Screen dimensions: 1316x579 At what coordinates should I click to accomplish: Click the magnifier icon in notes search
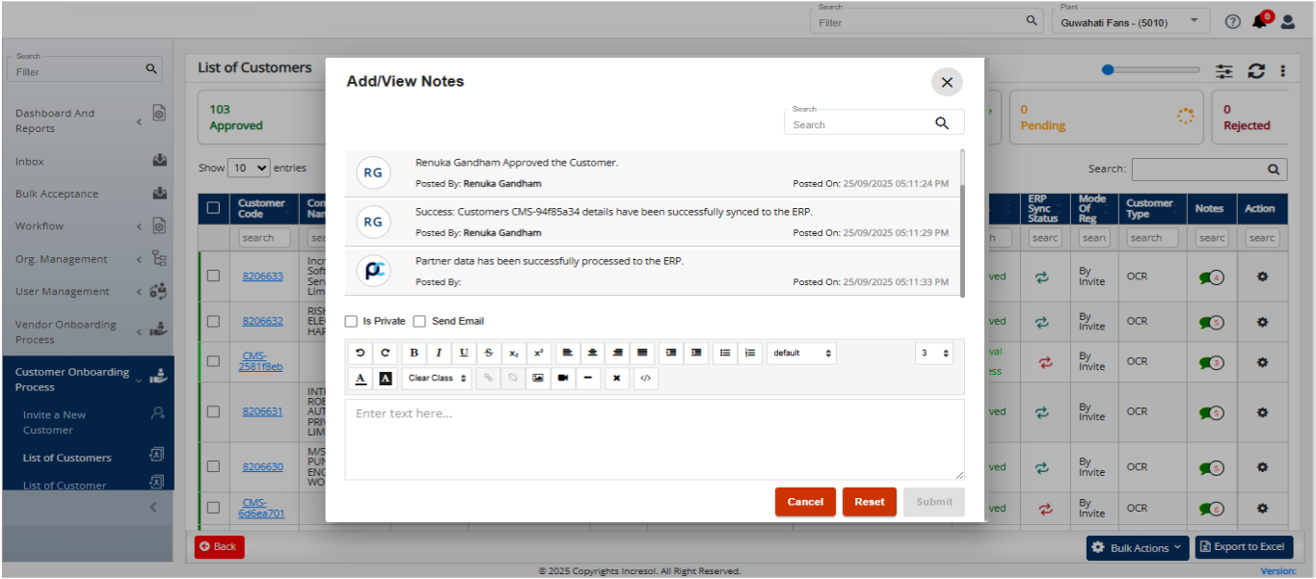coord(942,123)
